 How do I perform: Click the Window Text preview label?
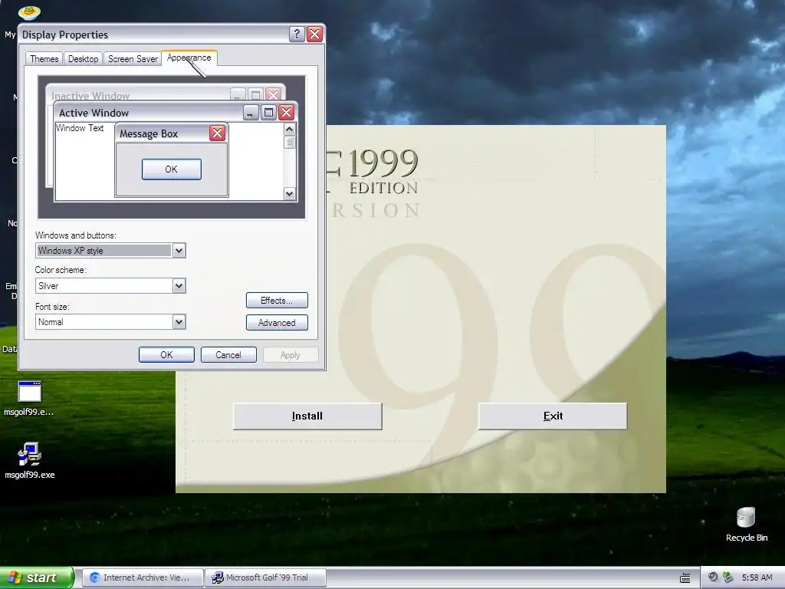(x=80, y=128)
